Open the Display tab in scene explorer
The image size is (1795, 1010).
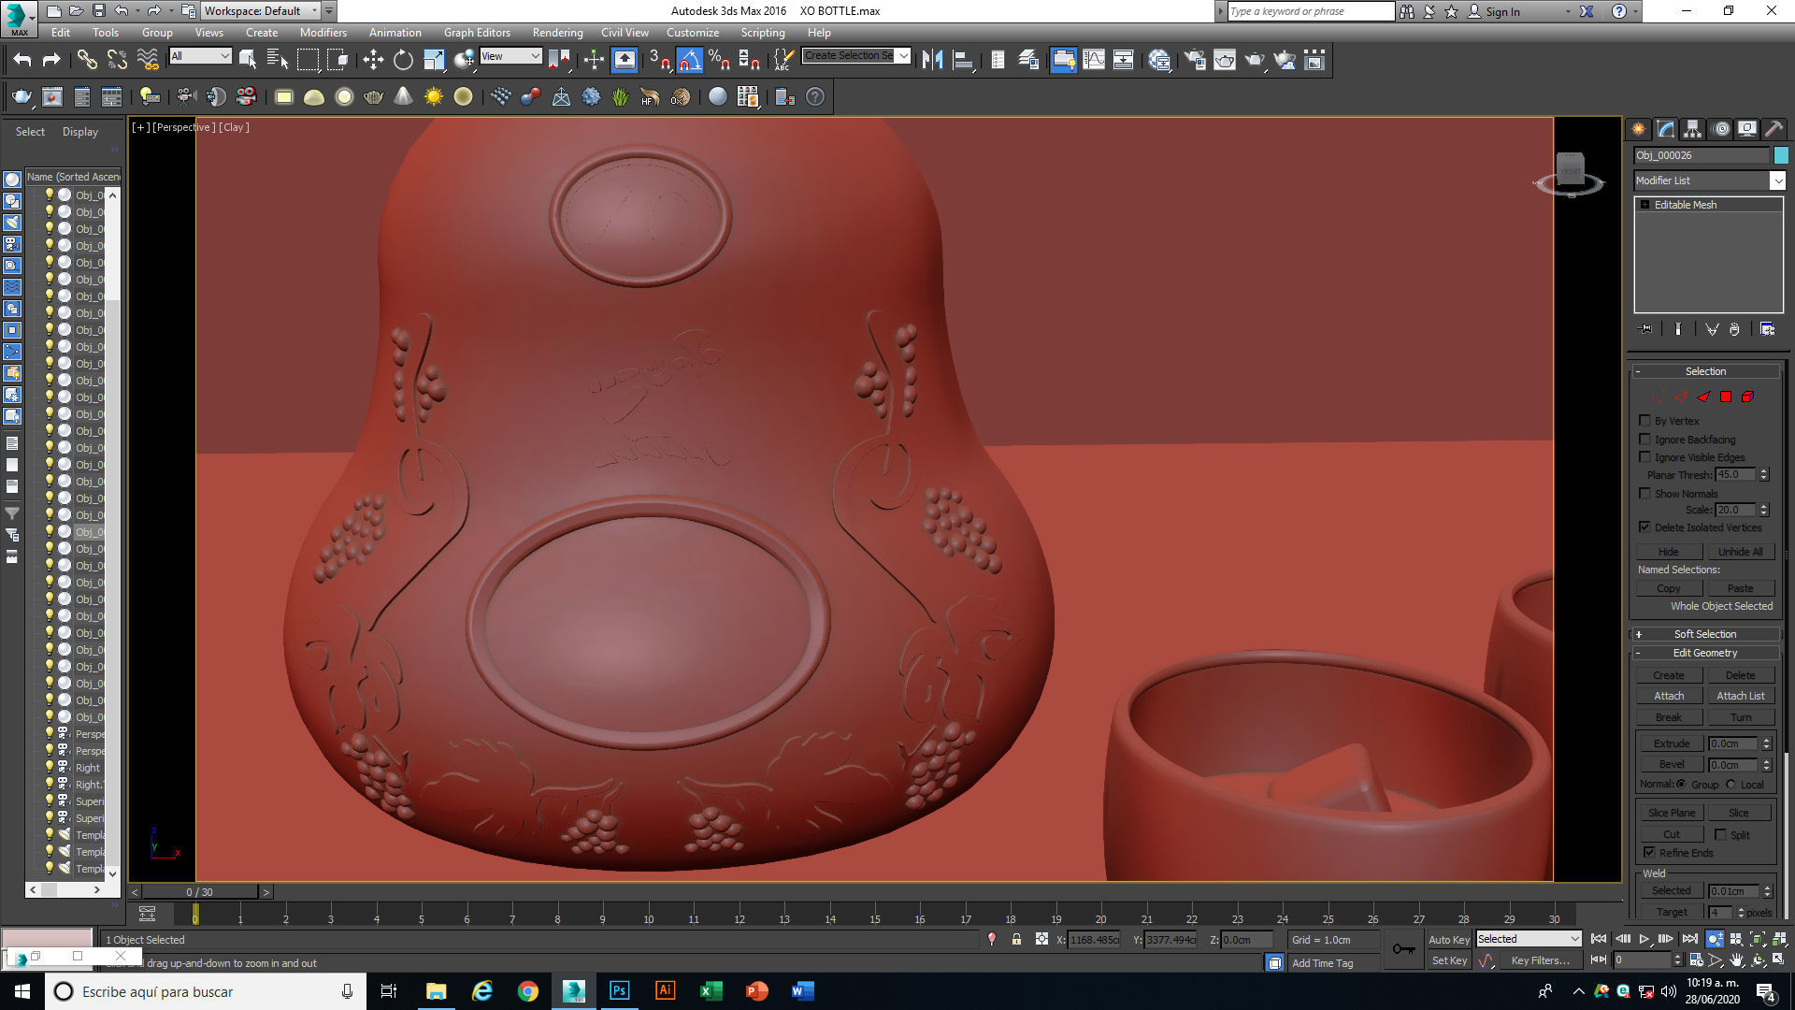point(80,132)
